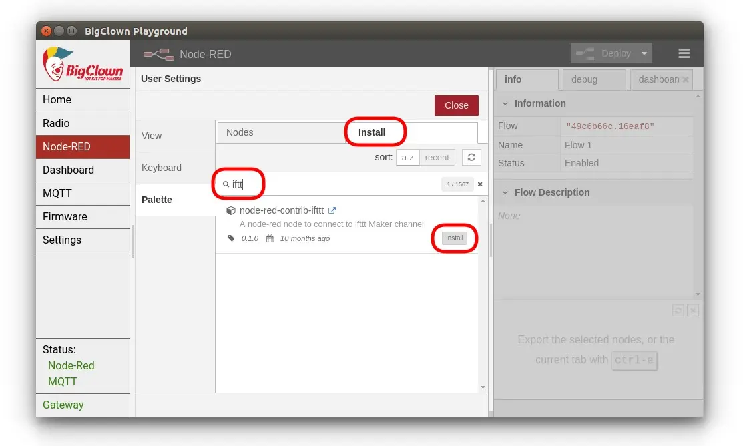The image size is (743, 446).
Task: Open the info sidebar tab
Action: coord(527,79)
